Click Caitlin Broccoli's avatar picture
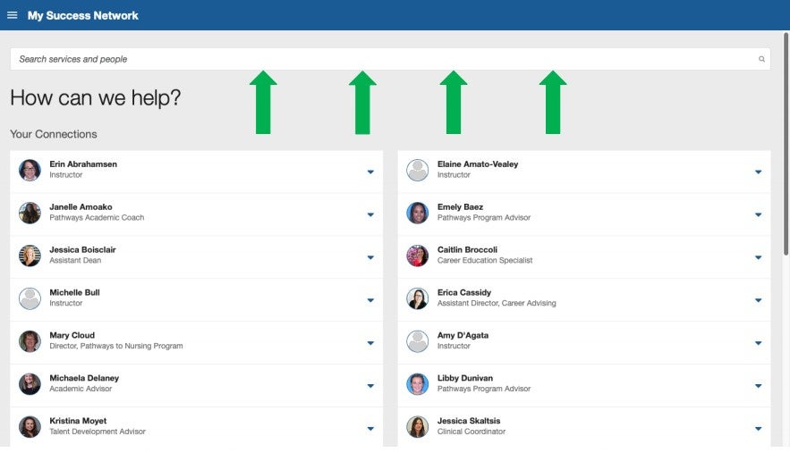Image resolution: width=790 pixels, height=453 pixels. 418,256
